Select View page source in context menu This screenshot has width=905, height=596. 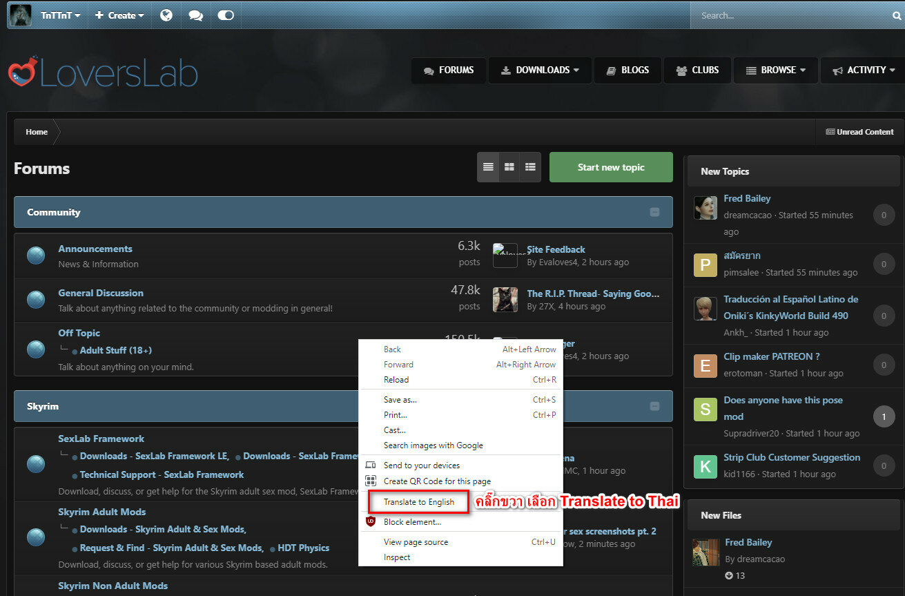(x=460, y=542)
